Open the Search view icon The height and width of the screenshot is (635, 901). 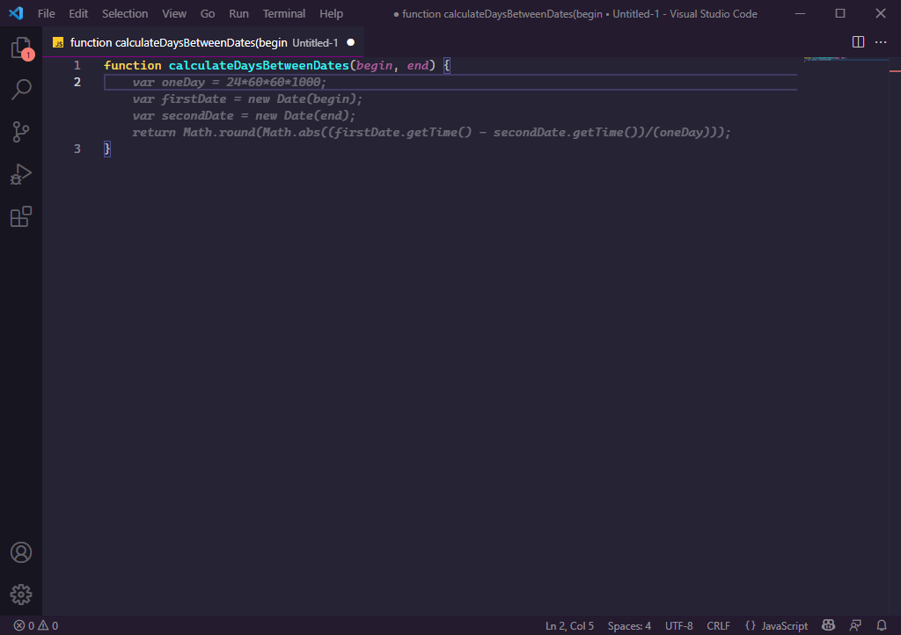point(21,89)
